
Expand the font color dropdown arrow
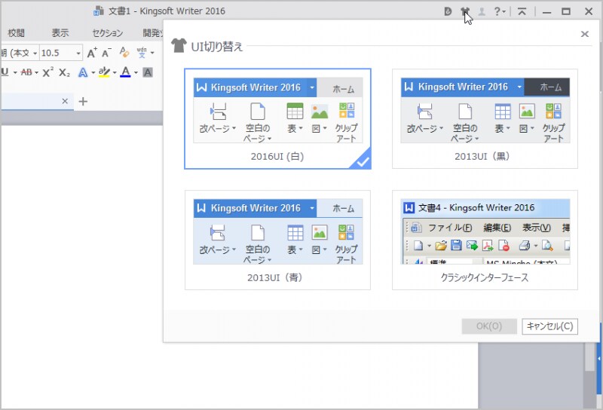coord(136,72)
